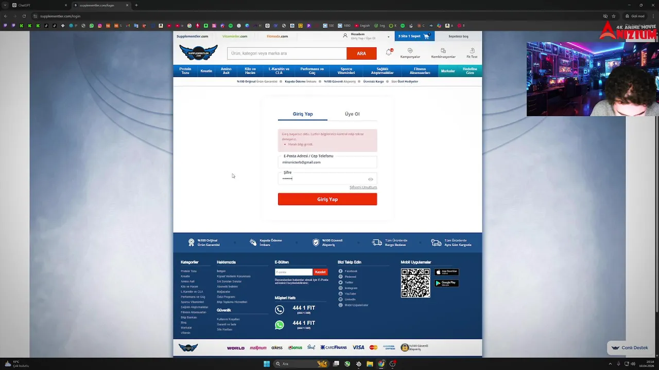Screen dimensions: 659x370
Task: Click the shopping cart icon
Action: (x=427, y=36)
